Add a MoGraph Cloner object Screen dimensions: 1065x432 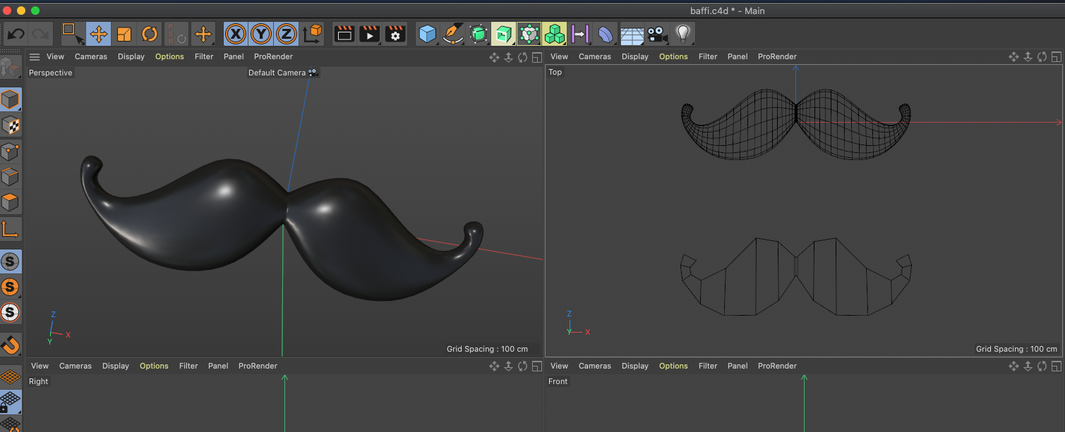555,34
